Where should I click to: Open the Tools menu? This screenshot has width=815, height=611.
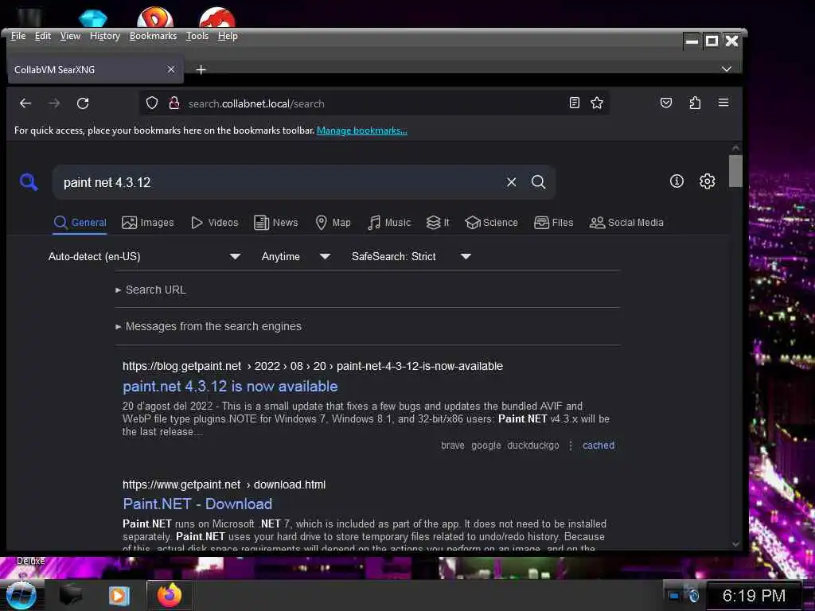tap(197, 36)
